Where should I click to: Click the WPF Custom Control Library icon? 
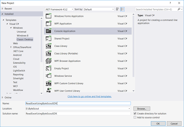[x=48, y=83]
